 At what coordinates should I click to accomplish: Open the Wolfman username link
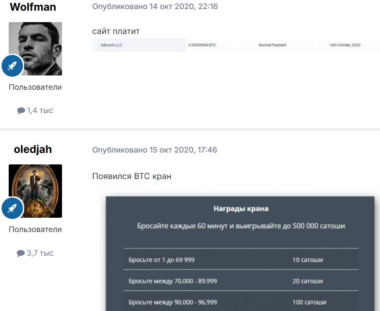33,7
